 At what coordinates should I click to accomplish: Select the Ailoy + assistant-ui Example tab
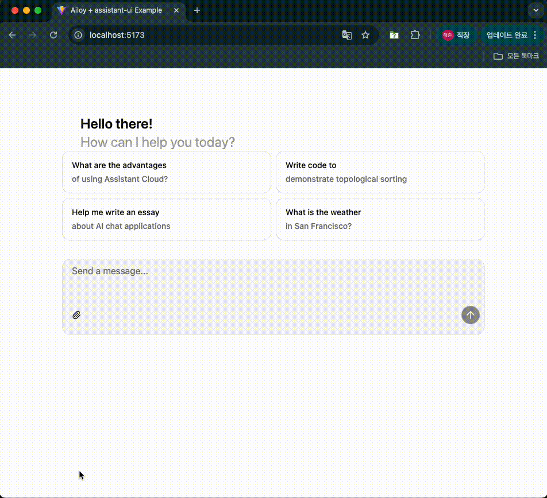coord(115,10)
